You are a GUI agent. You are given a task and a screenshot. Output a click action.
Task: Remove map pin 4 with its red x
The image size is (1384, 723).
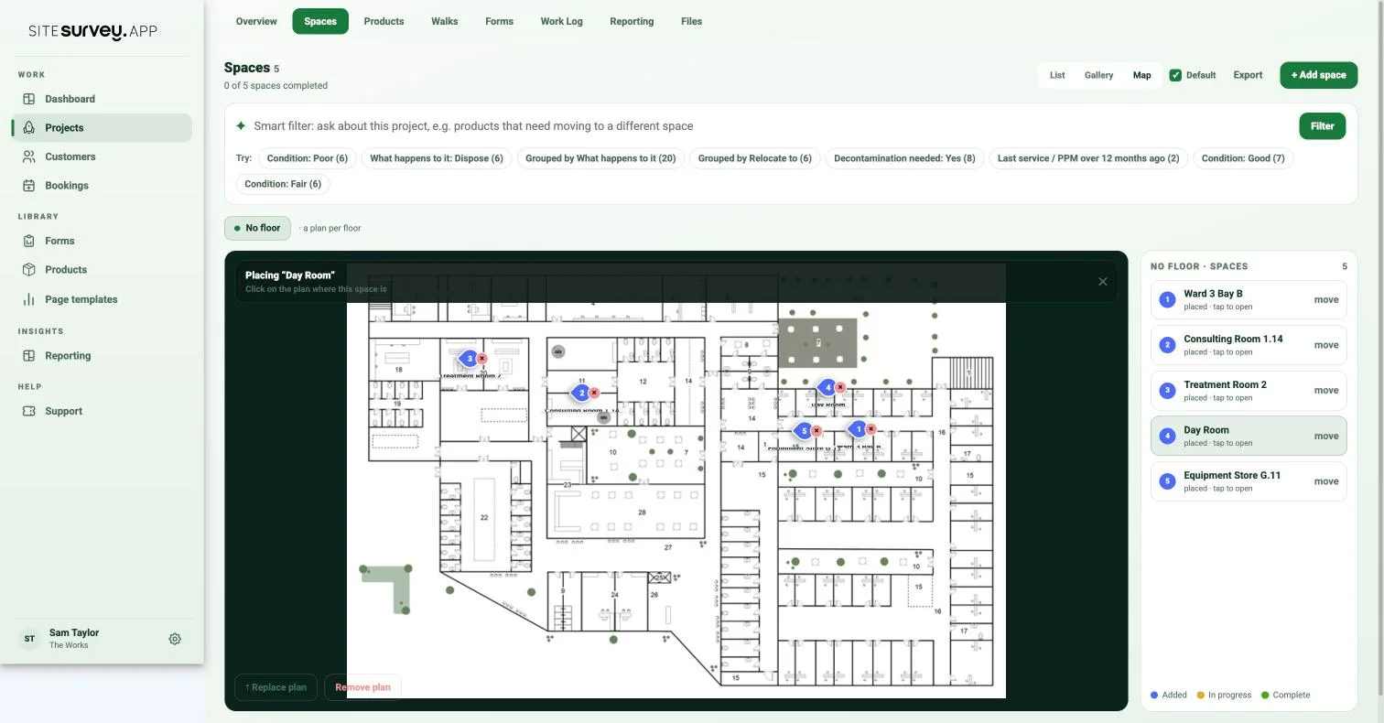point(840,388)
